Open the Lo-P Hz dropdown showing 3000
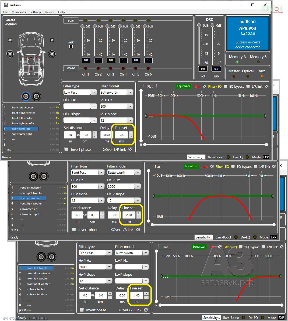288x321 pixels. [x=124, y=186]
